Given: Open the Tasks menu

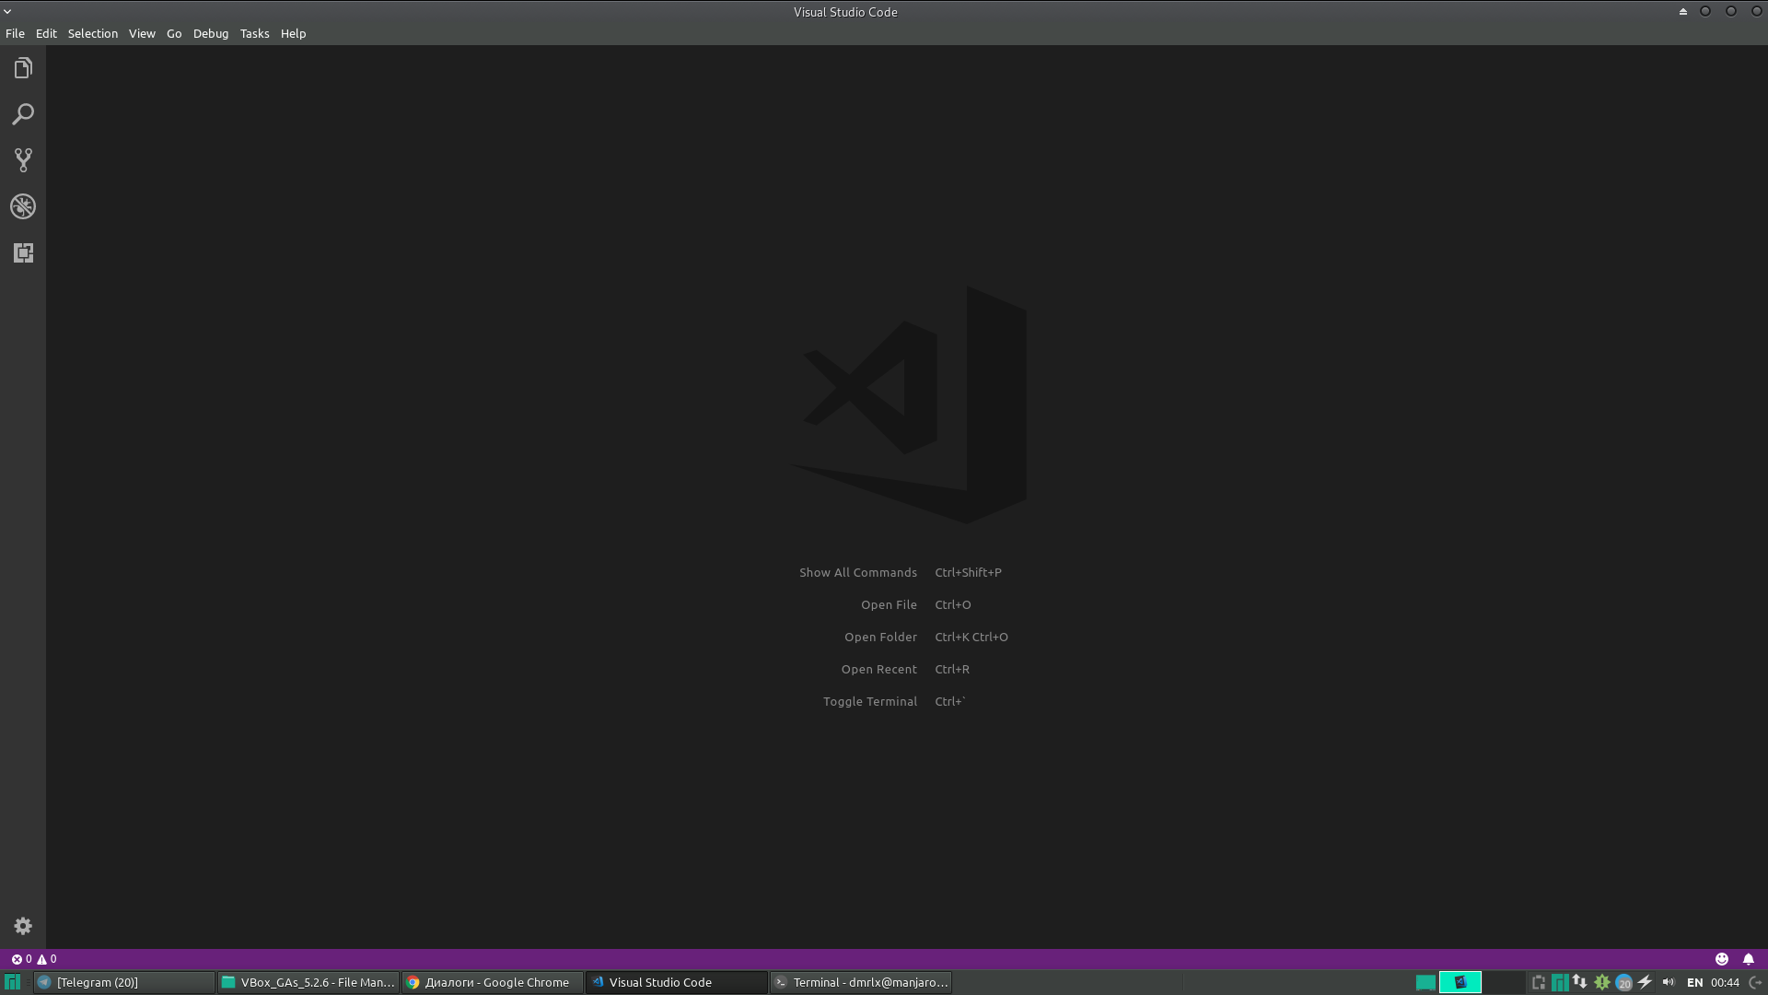Looking at the screenshot, I should pyautogui.click(x=254, y=33).
